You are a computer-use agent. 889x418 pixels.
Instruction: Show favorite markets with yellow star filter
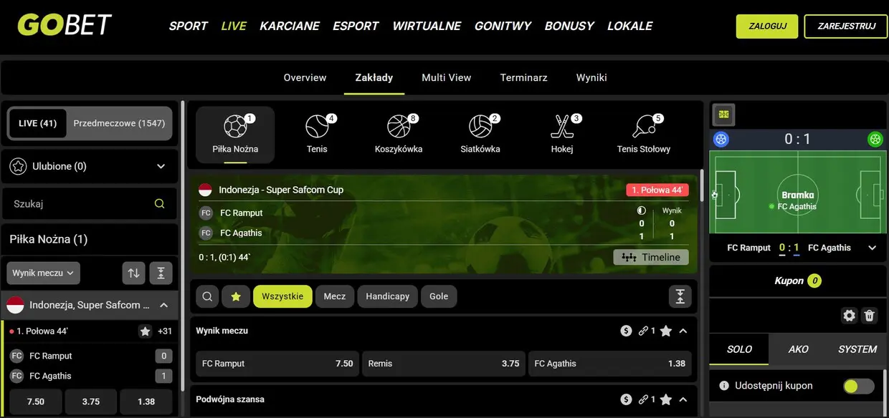click(235, 296)
